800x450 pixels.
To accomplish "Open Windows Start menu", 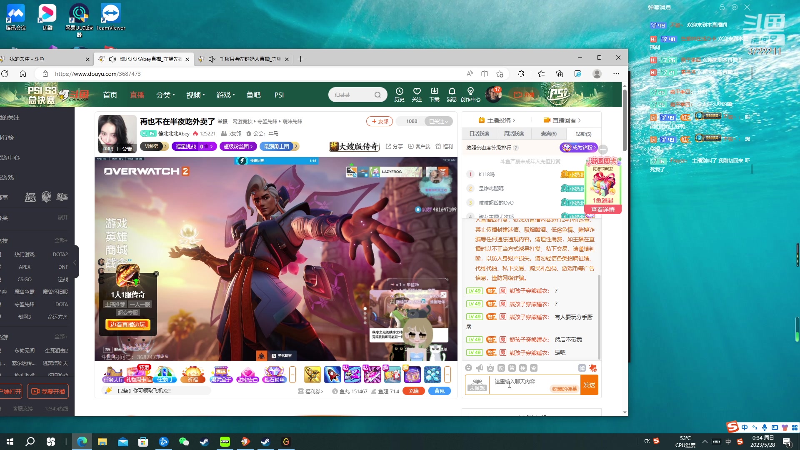I will point(10,442).
